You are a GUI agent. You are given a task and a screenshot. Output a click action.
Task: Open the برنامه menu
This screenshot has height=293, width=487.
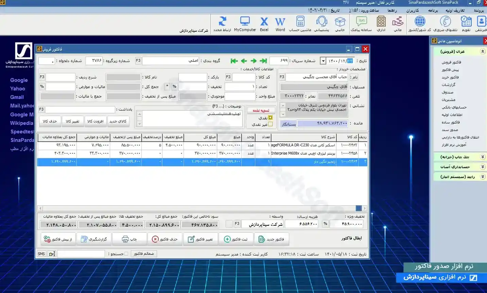coord(433,11)
